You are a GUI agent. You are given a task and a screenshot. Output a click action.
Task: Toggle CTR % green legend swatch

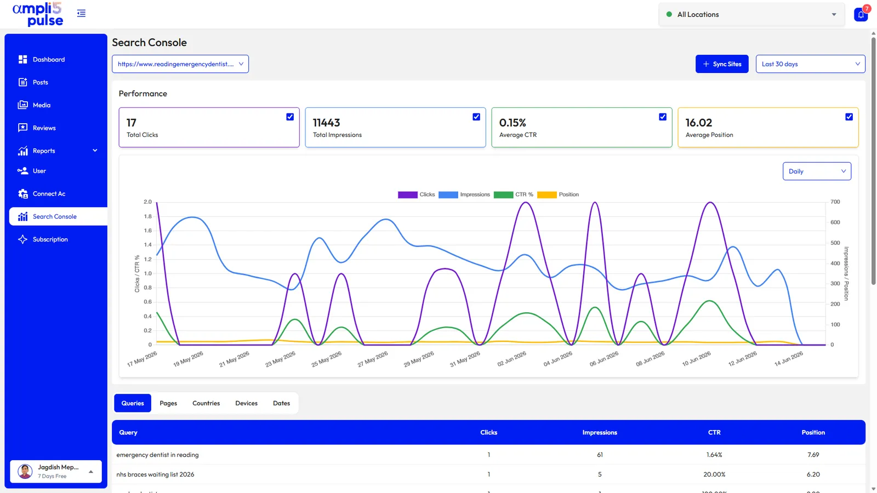pos(503,194)
